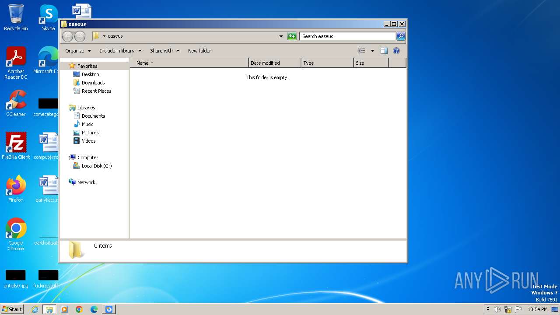Screen dimensions: 560x315
Task: Open Google Chrome desktop shortcut
Action: click(x=16, y=234)
